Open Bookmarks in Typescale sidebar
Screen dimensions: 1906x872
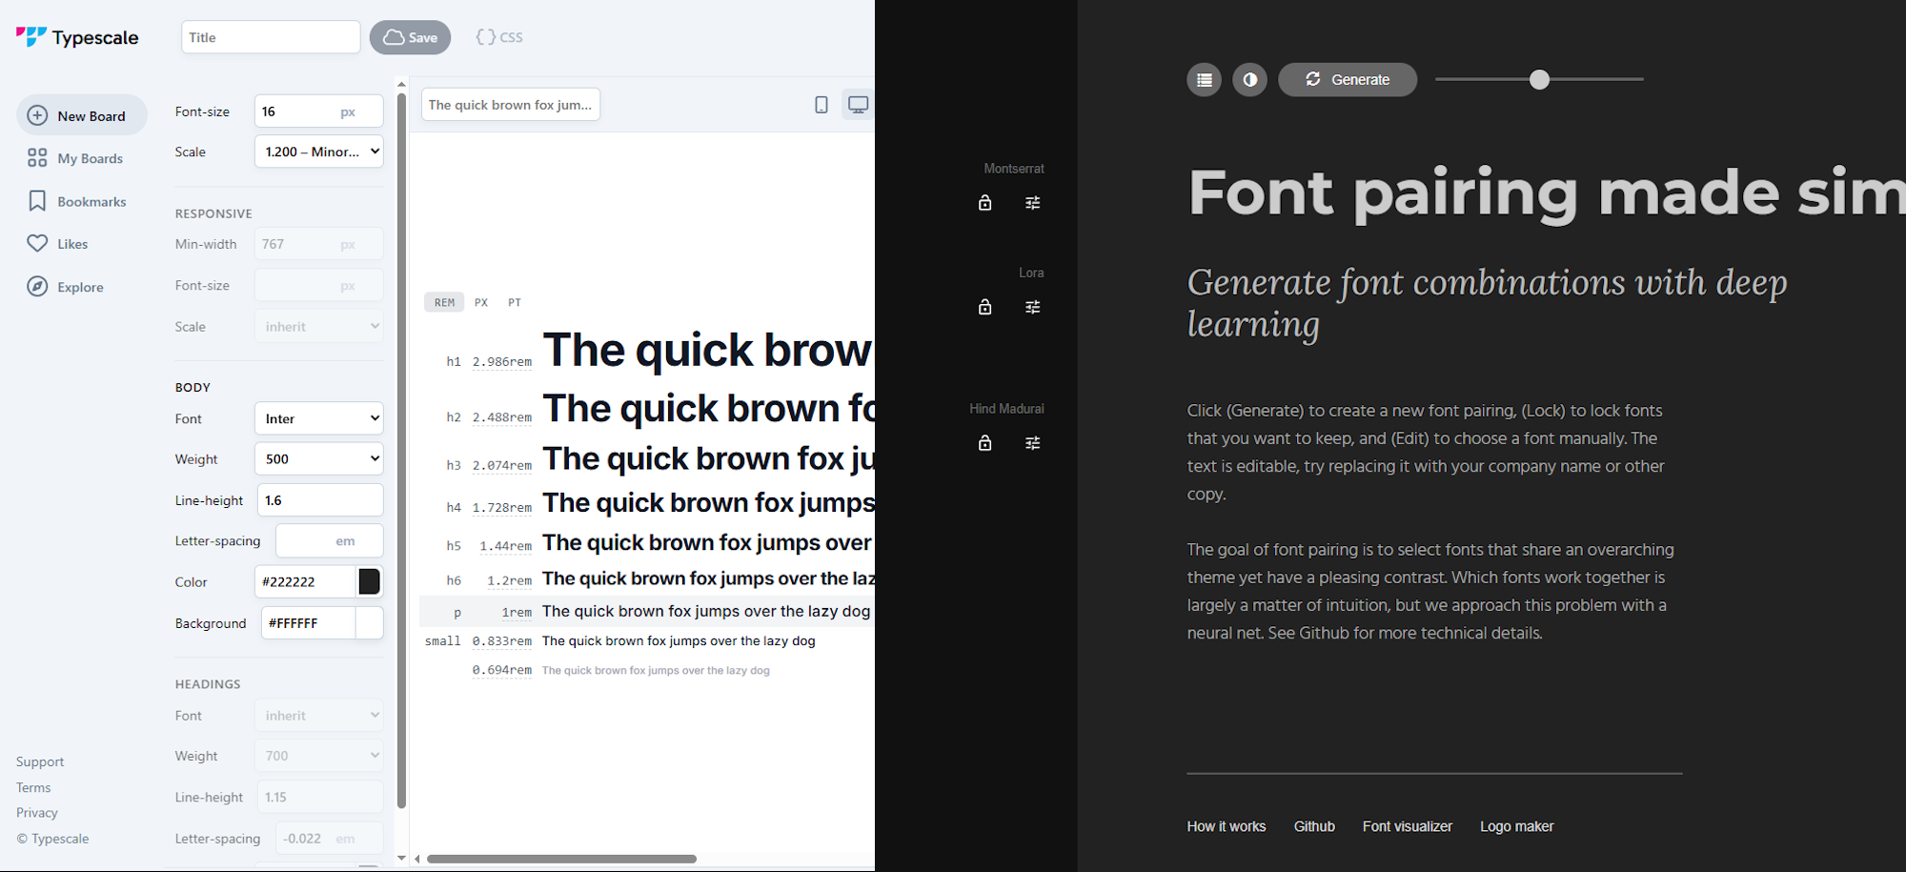[77, 201]
